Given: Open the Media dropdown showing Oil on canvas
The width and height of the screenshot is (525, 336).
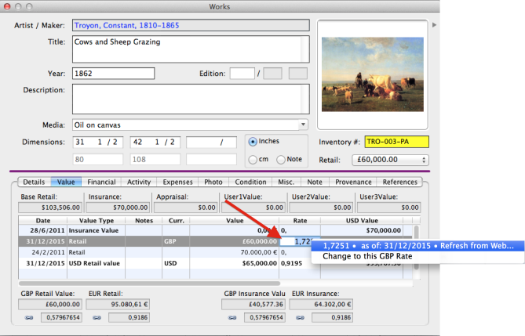Looking at the screenshot, I should click(x=189, y=125).
